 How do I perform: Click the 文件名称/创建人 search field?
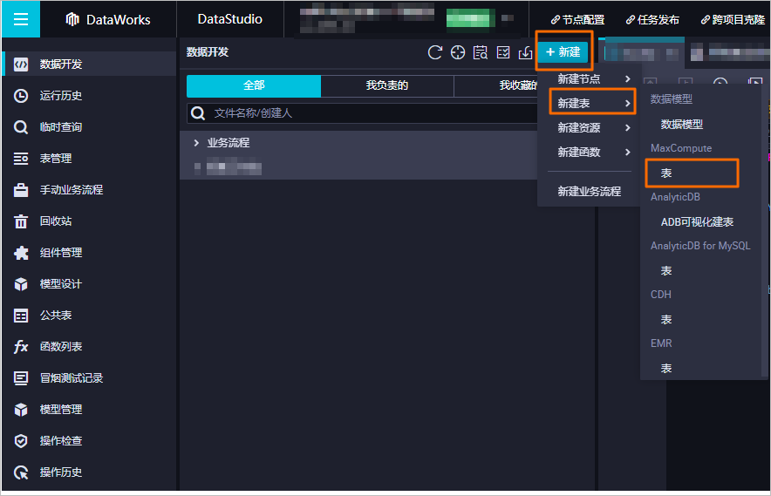pyautogui.click(x=364, y=113)
